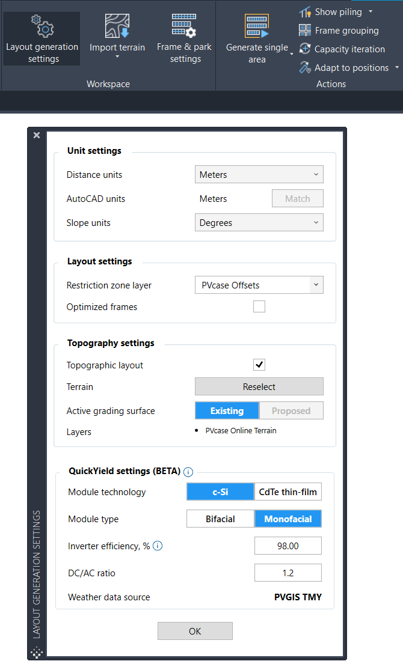Switch module technology to CdTe thin-film

tap(288, 492)
